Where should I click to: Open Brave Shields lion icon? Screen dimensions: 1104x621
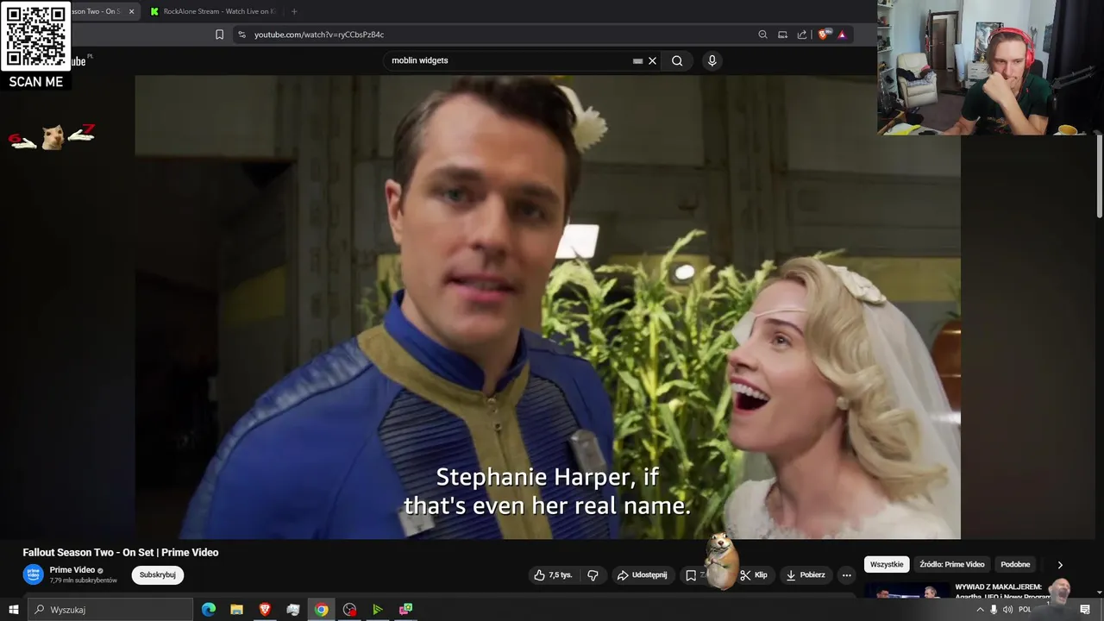(x=824, y=34)
